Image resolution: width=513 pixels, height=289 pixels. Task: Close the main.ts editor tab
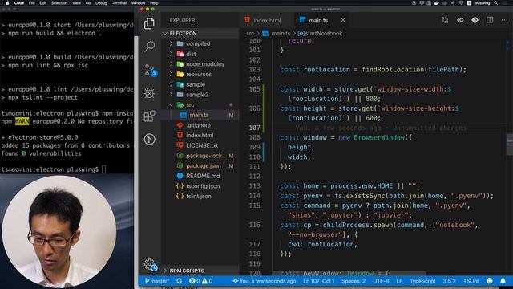point(343,20)
